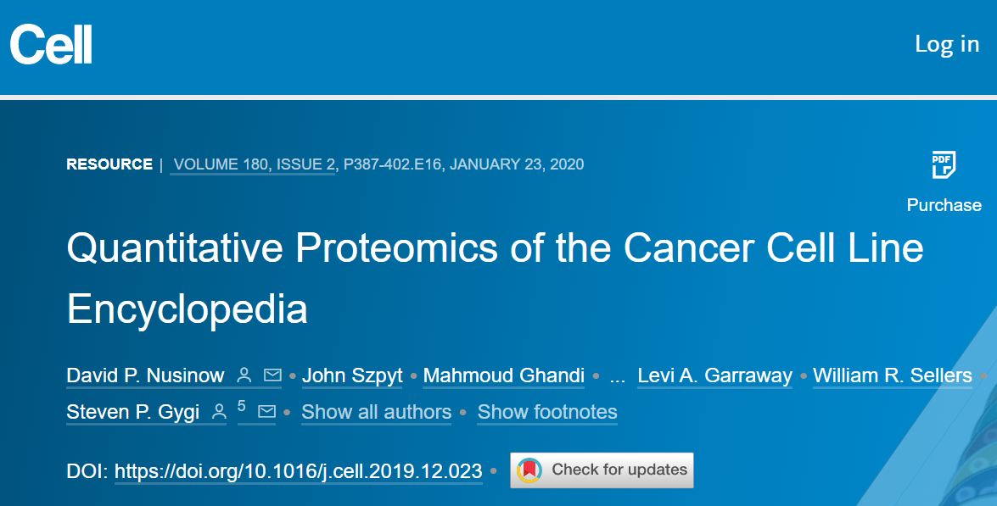Image resolution: width=997 pixels, height=506 pixels.
Task: Click the Cell journal logo
Action: (51, 44)
